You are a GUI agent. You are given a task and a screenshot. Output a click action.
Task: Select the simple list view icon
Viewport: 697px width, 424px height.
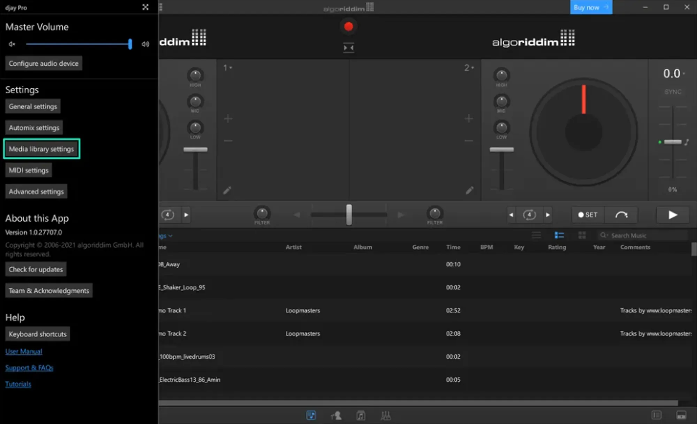click(x=536, y=235)
